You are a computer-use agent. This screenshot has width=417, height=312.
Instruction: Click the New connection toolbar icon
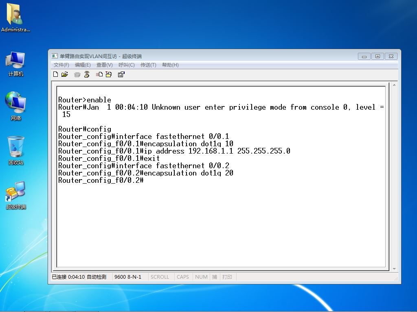click(55, 74)
